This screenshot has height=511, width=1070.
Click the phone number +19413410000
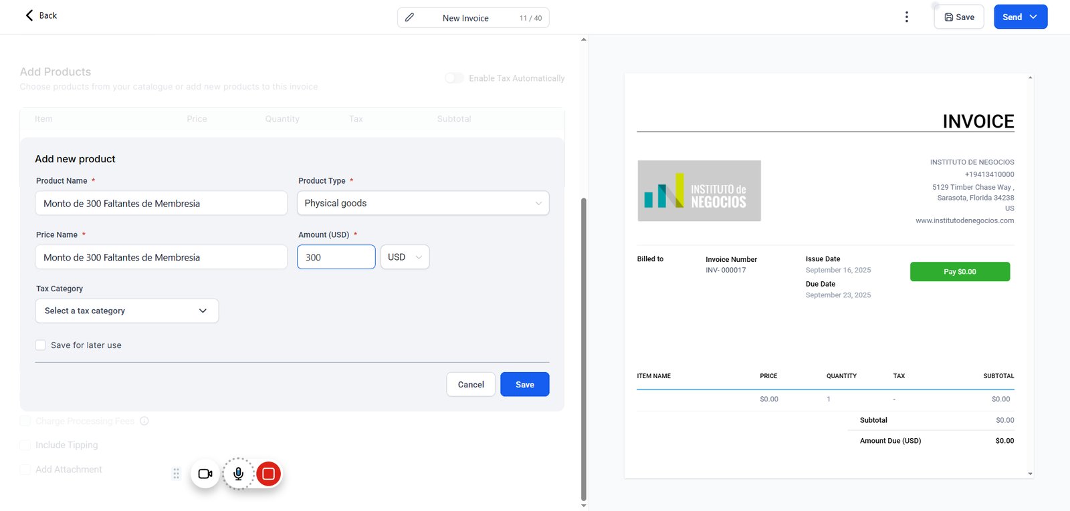(989, 174)
